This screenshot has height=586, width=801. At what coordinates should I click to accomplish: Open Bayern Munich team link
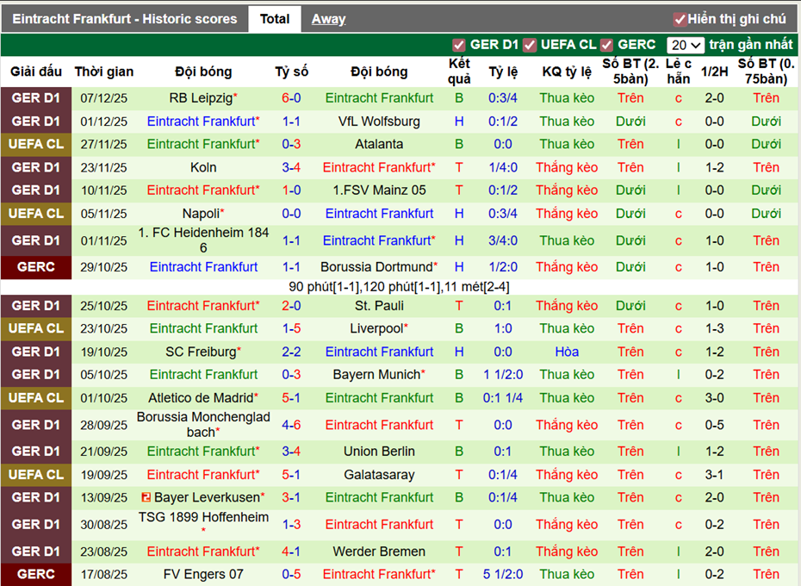point(376,374)
